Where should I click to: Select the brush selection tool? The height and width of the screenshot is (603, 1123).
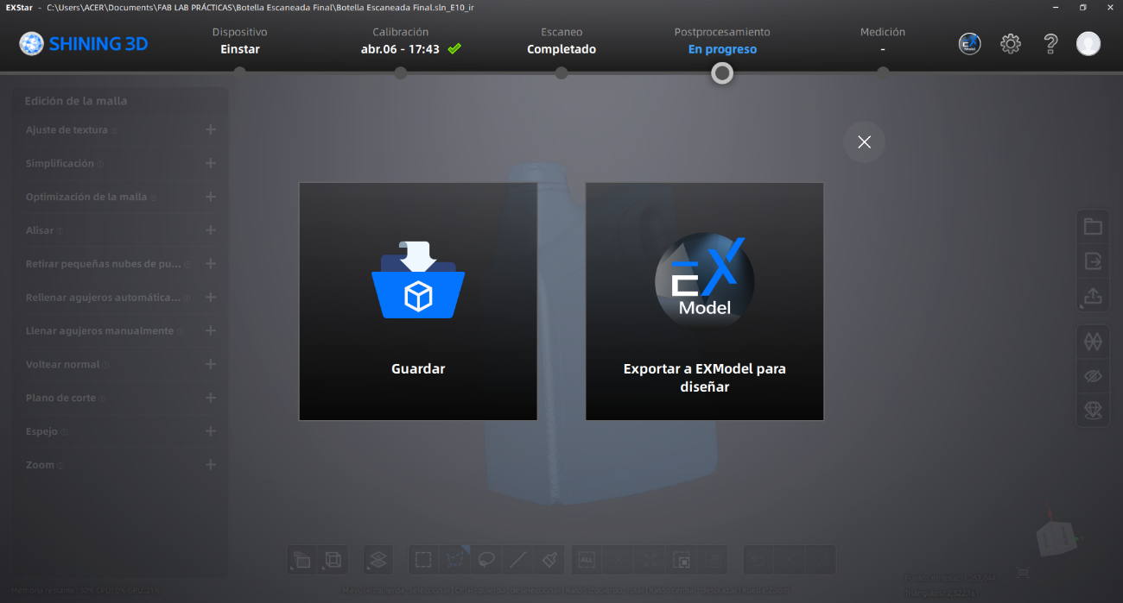tap(549, 560)
